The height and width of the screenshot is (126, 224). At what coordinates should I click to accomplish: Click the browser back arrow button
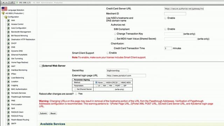pyautogui.click(x=3, y=2)
